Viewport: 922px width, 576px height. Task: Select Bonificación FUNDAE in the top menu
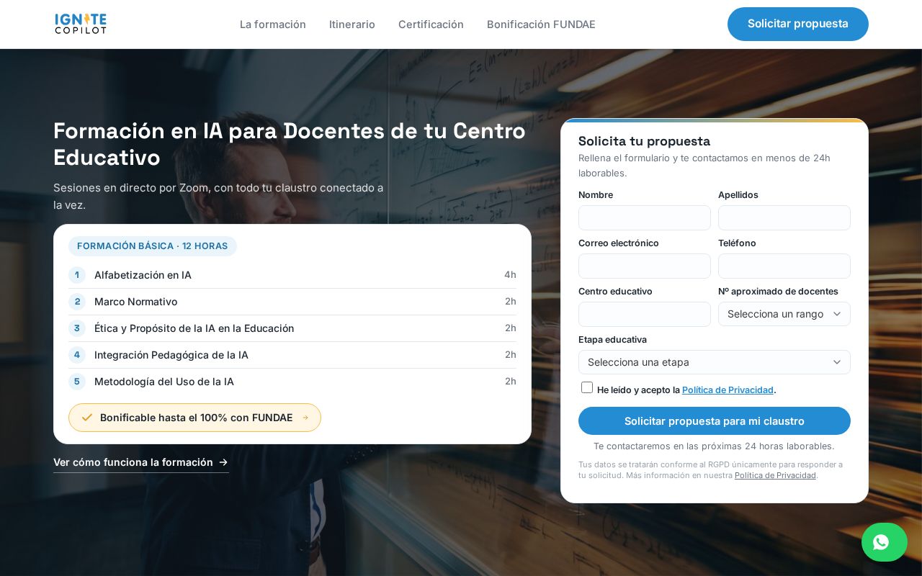click(541, 24)
